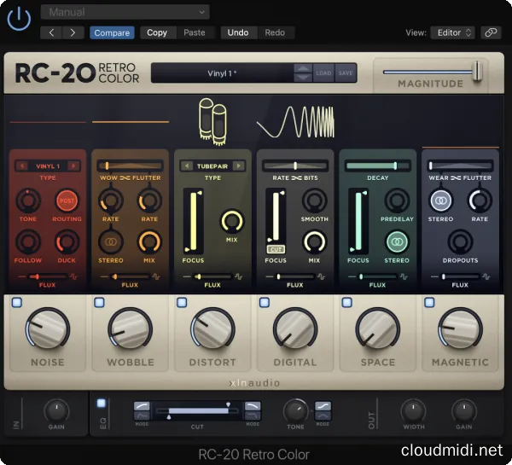Click the Copy button
512x465 pixels.
pyautogui.click(x=157, y=32)
